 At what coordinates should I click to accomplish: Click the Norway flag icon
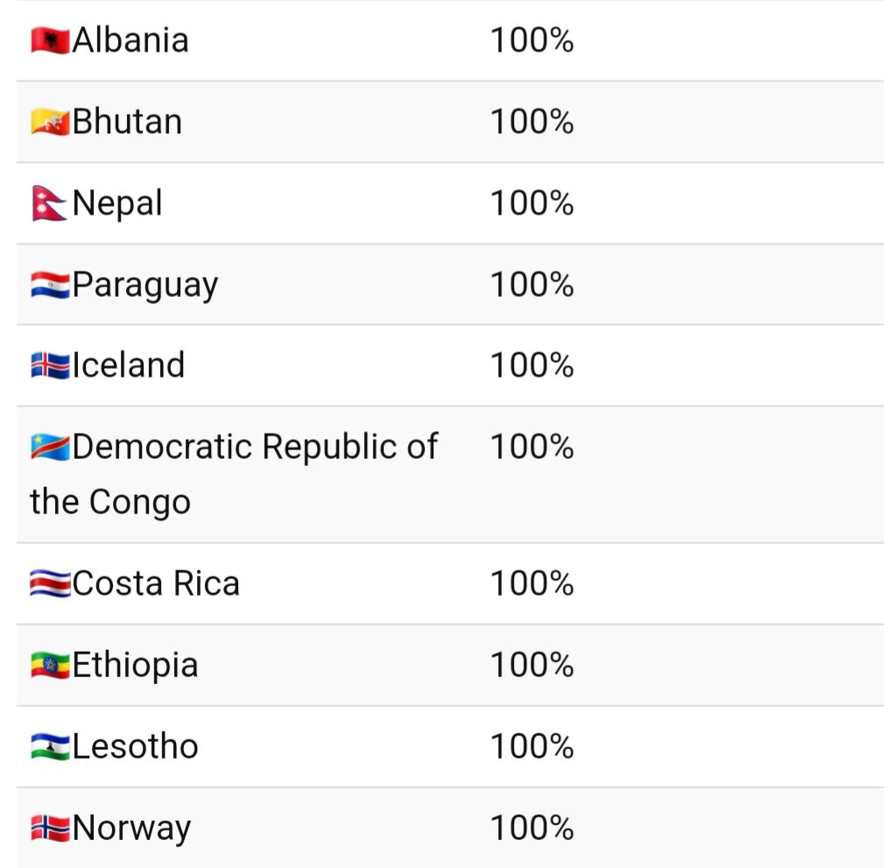[x=50, y=828]
